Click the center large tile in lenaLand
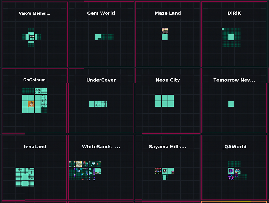 pyautogui.click(x=25, y=177)
